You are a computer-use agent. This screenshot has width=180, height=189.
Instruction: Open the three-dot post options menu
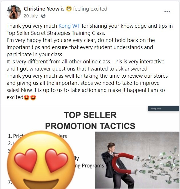[167, 12]
